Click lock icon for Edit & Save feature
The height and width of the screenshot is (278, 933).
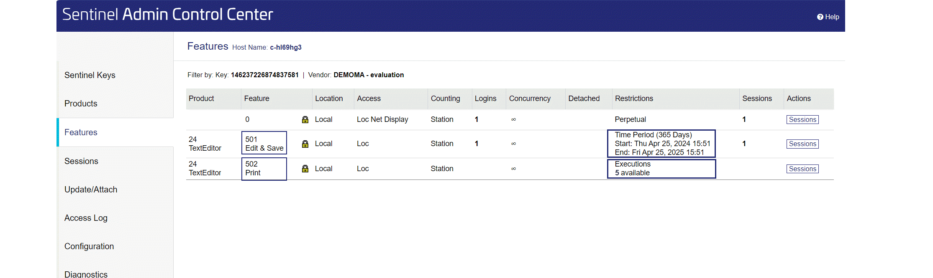click(305, 144)
